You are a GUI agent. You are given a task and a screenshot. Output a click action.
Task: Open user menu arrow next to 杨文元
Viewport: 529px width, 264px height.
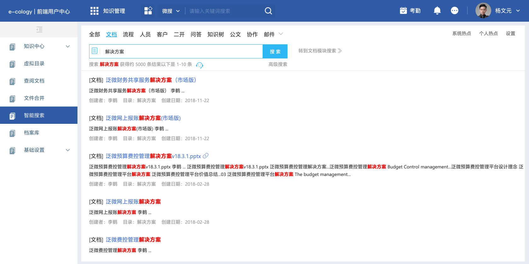coord(518,11)
